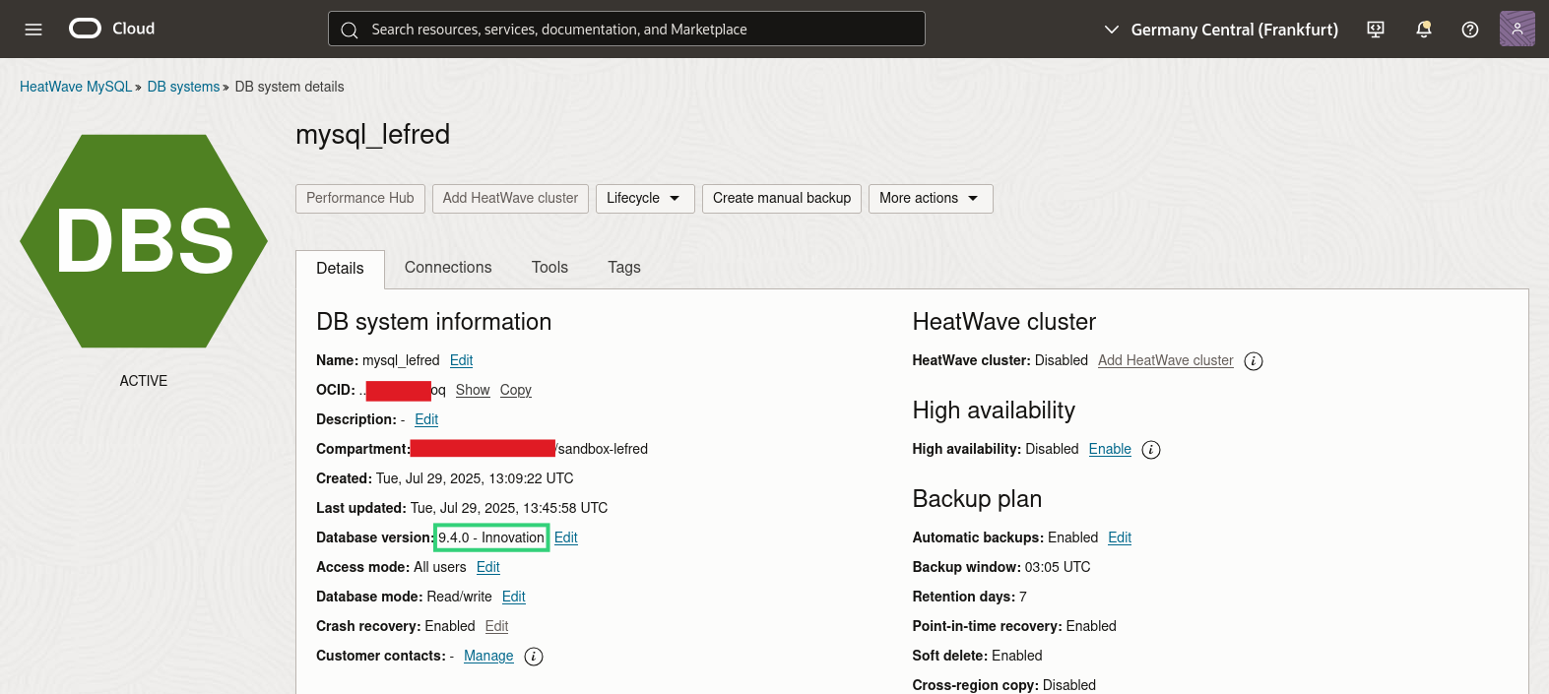Screen dimensions: 1549x694
Task: Click the Performance Hub button
Action: click(x=360, y=198)
